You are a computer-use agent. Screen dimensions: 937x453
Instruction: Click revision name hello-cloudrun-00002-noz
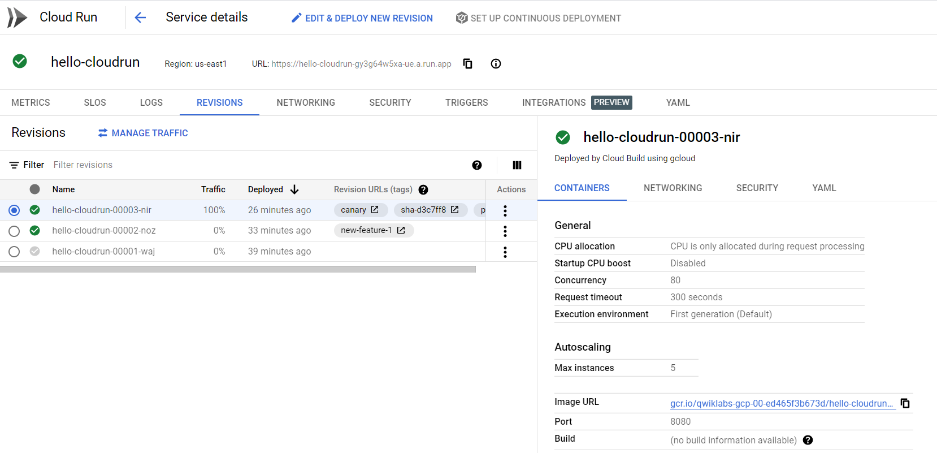click(x=104, y=230)
